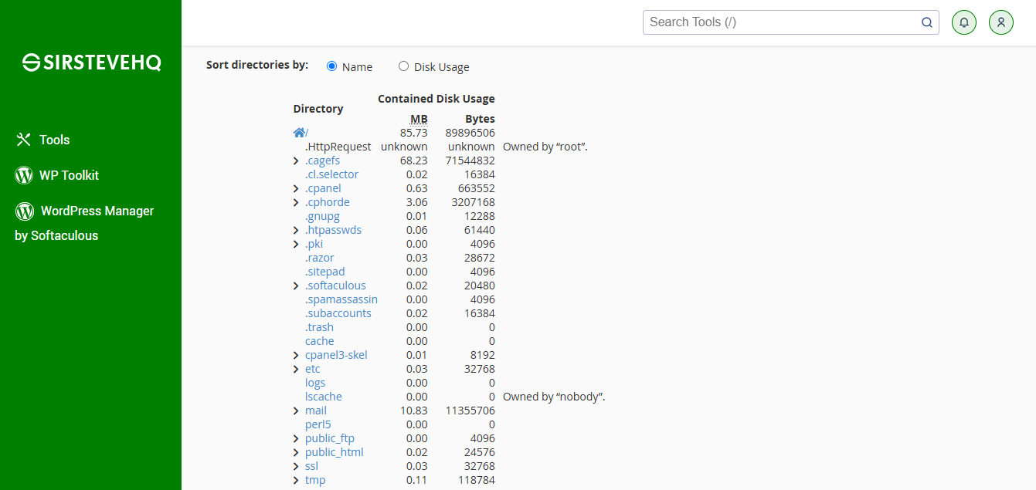The image size is (1036, 490).
Task: Open Tools in the sidebar menu
Action: click(x=54, y=140)
